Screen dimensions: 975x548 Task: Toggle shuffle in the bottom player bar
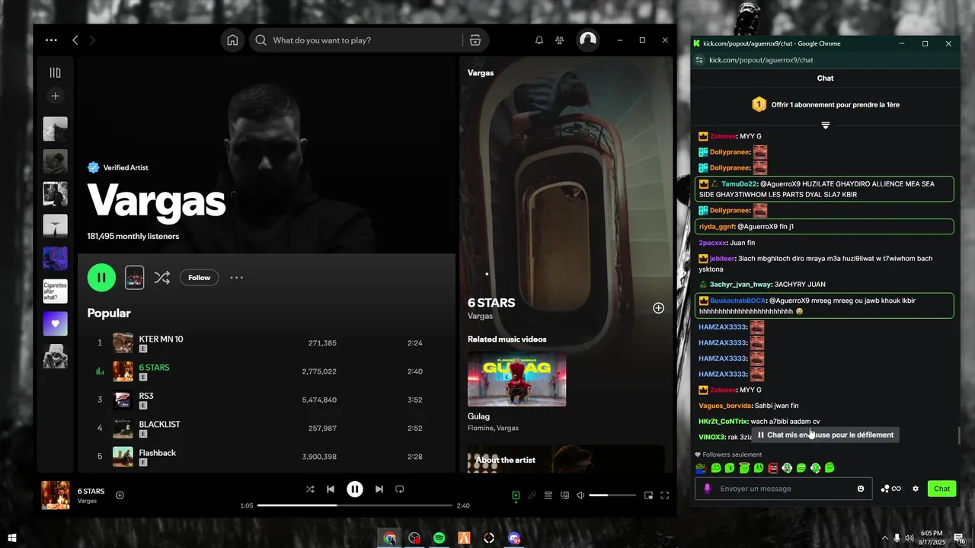(x=310, y=489)
